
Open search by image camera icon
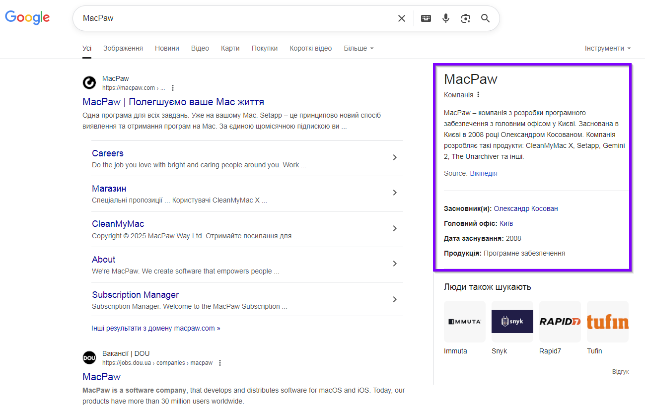pos(465,18)
